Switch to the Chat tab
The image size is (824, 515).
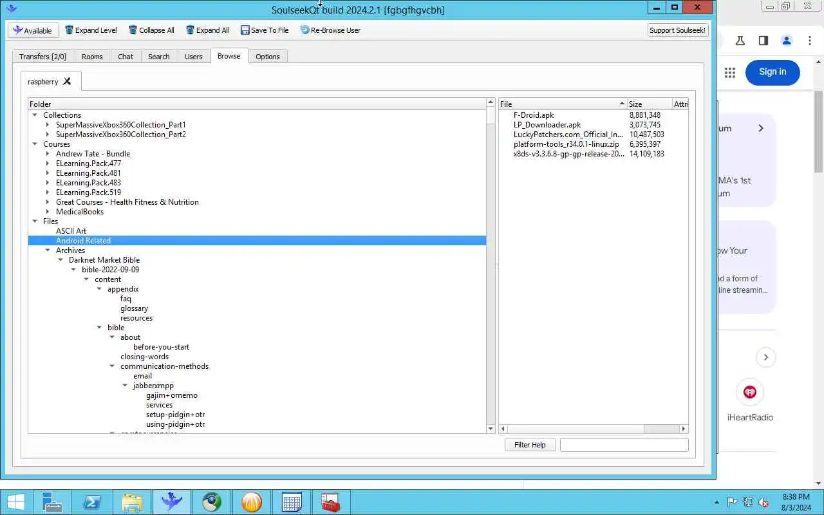[x=126, y=57]
